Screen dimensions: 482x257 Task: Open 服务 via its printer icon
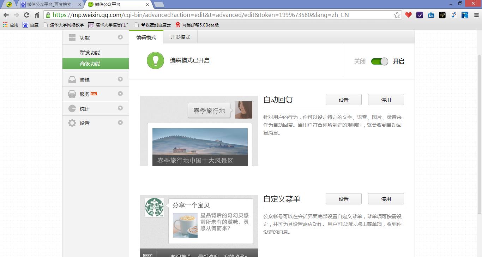pyautogui.click(x=72, y=94)
